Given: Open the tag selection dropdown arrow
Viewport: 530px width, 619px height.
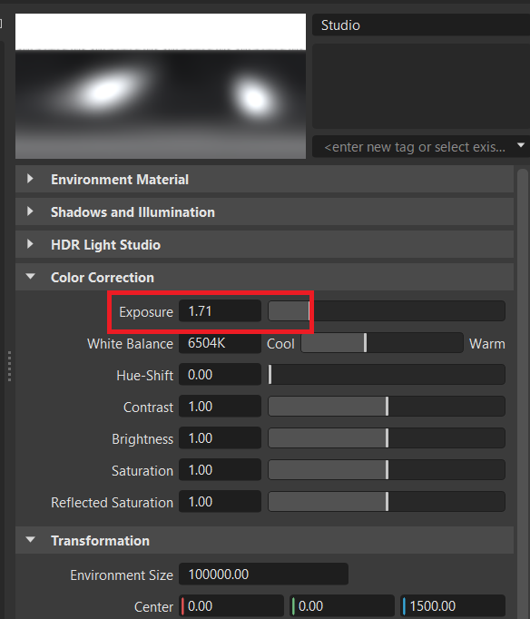Looking at the screenshot, I should point(521,145).
